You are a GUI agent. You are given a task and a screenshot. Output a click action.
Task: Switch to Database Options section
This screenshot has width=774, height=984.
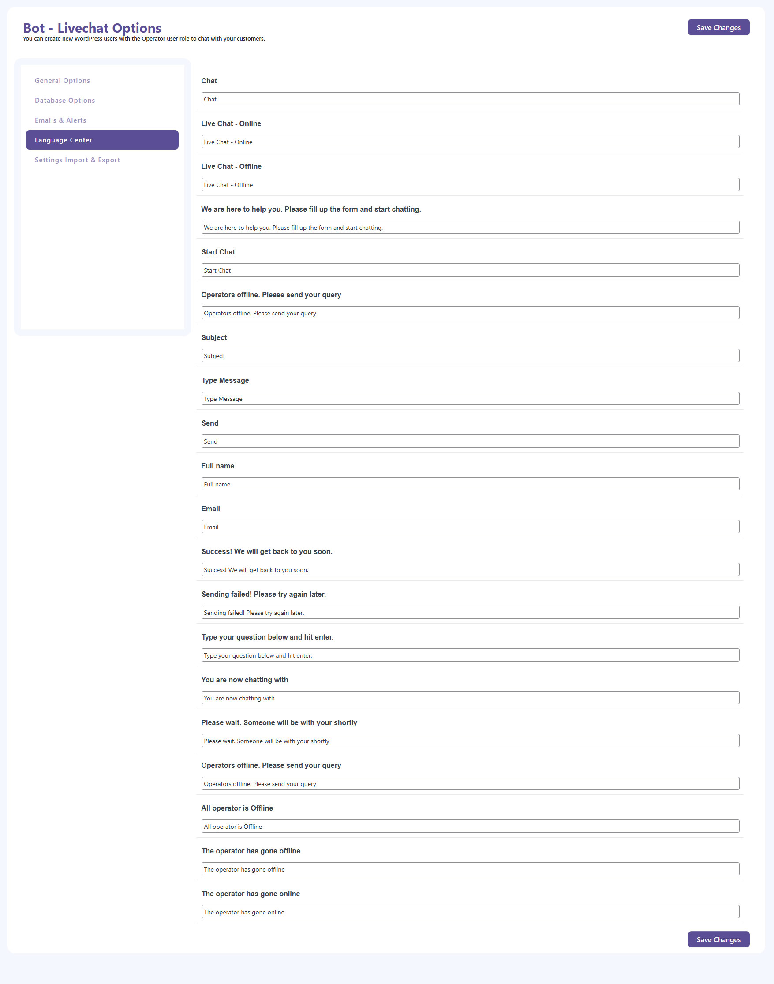pyautogui.click(x=65, y=101)
